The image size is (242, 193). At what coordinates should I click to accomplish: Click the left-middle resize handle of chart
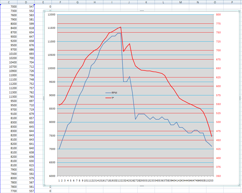pos(44,98)
